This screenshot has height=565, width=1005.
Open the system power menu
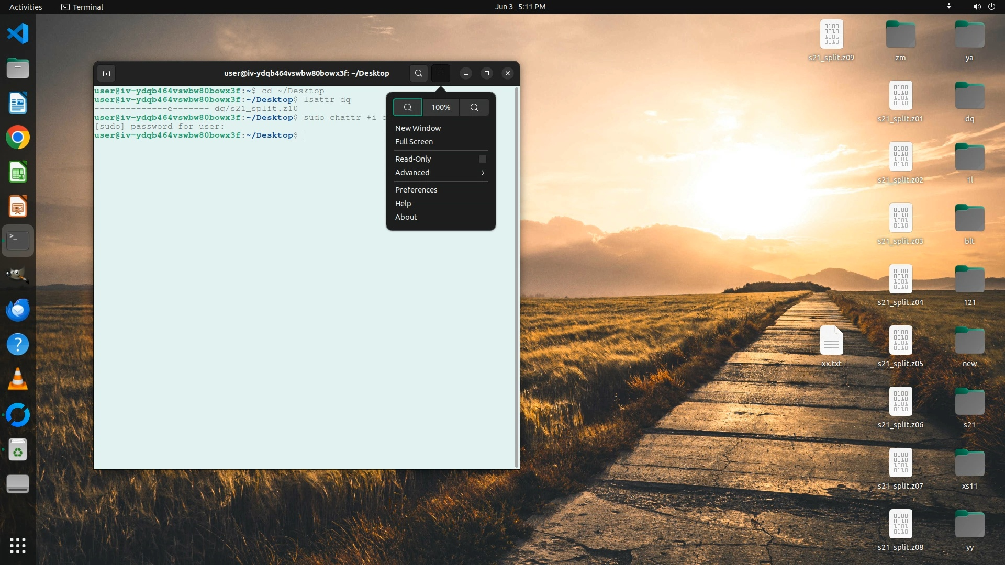[x=991, y=7]
